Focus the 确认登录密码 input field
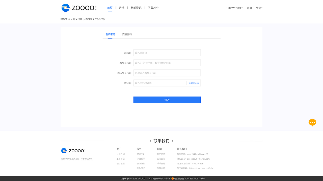Viewport: 323px width, 181px height. (167, 73)
